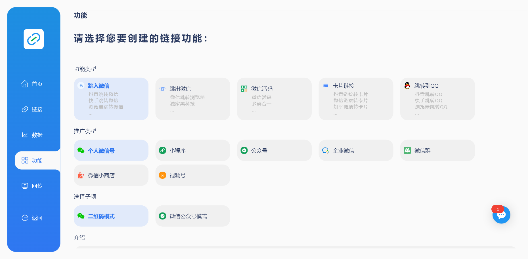Click 独家黑科技 description text
This screenshot has height=259, width=528.
[x=183, y=104]
